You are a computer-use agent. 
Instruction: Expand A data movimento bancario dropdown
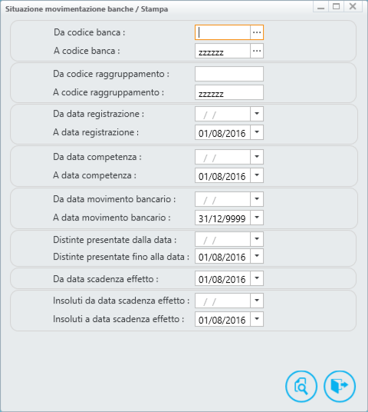pos(257,218)
